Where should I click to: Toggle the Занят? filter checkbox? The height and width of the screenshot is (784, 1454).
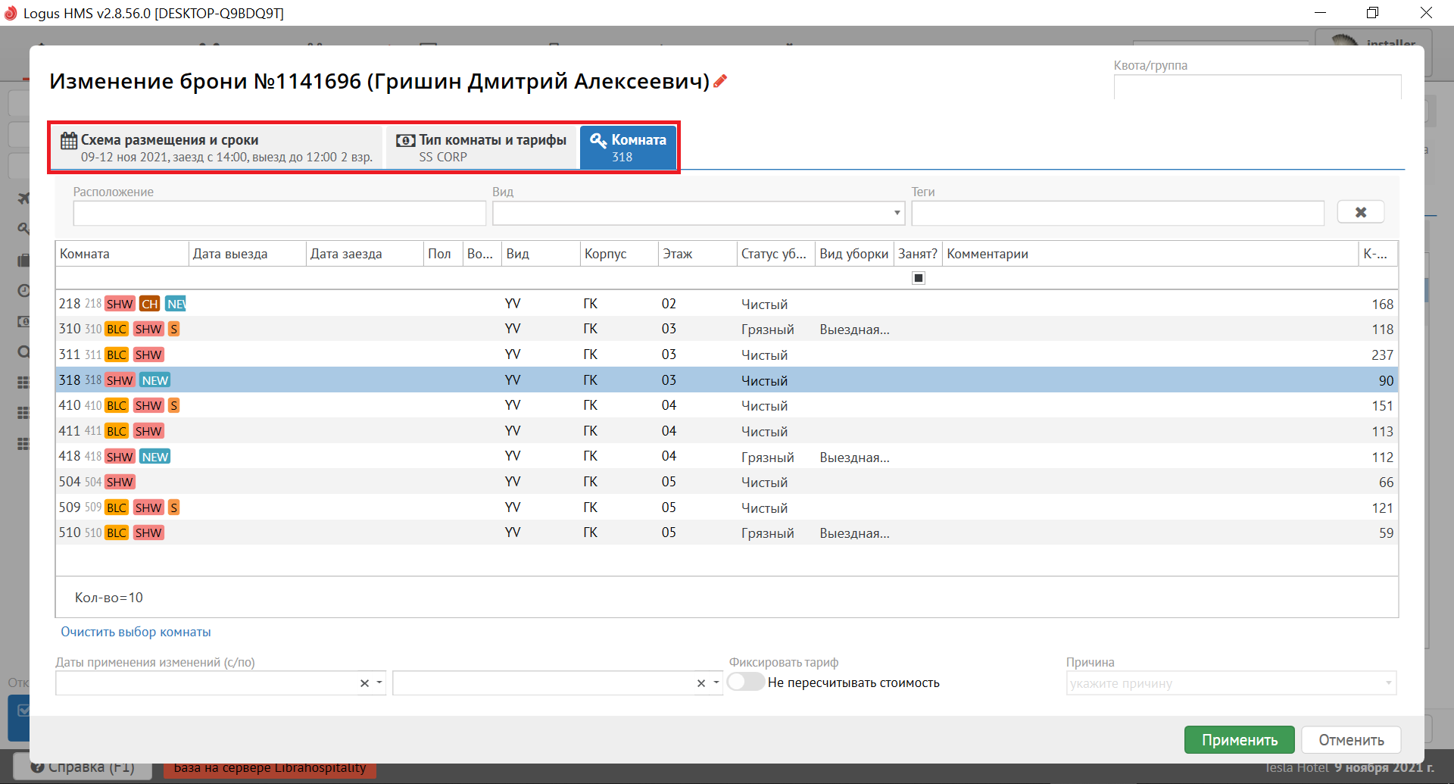[x=918, y=278]
